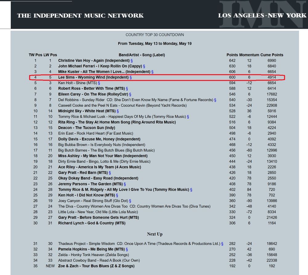Viewport: 308px width, 275px height.
Task: Select The Diva - Country Women Are Divas Too
Action: [134, 206]
